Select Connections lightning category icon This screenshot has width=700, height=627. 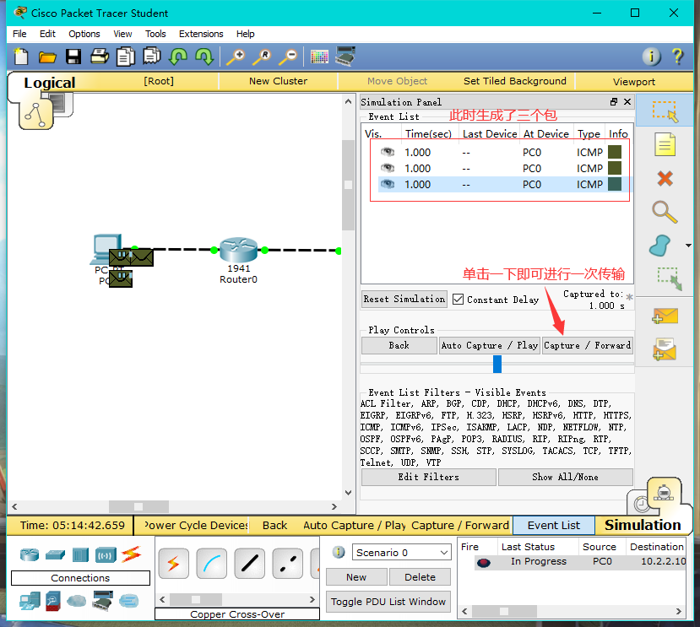[x=131, y=554]
